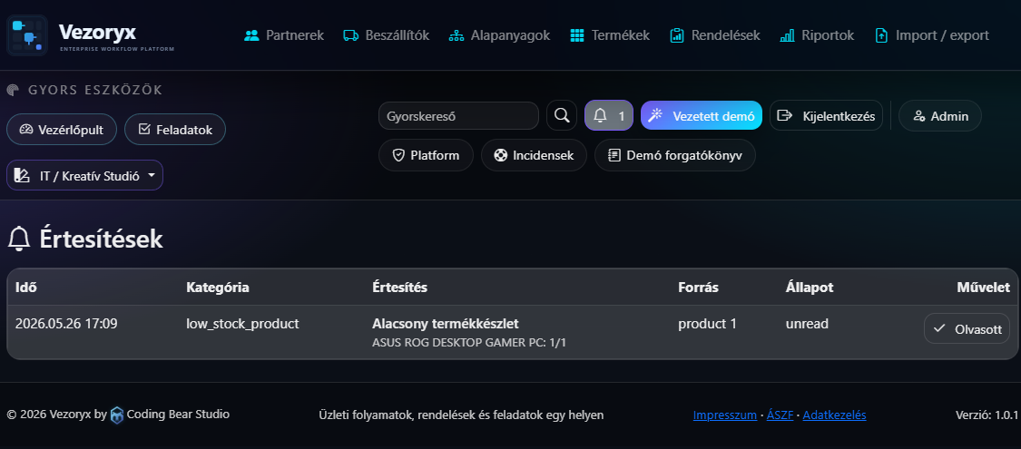The width and height of the screenshot is (1021, 449).
Task: Click the 2026.05.26 17:09 time cell
Action: [66, 324]
